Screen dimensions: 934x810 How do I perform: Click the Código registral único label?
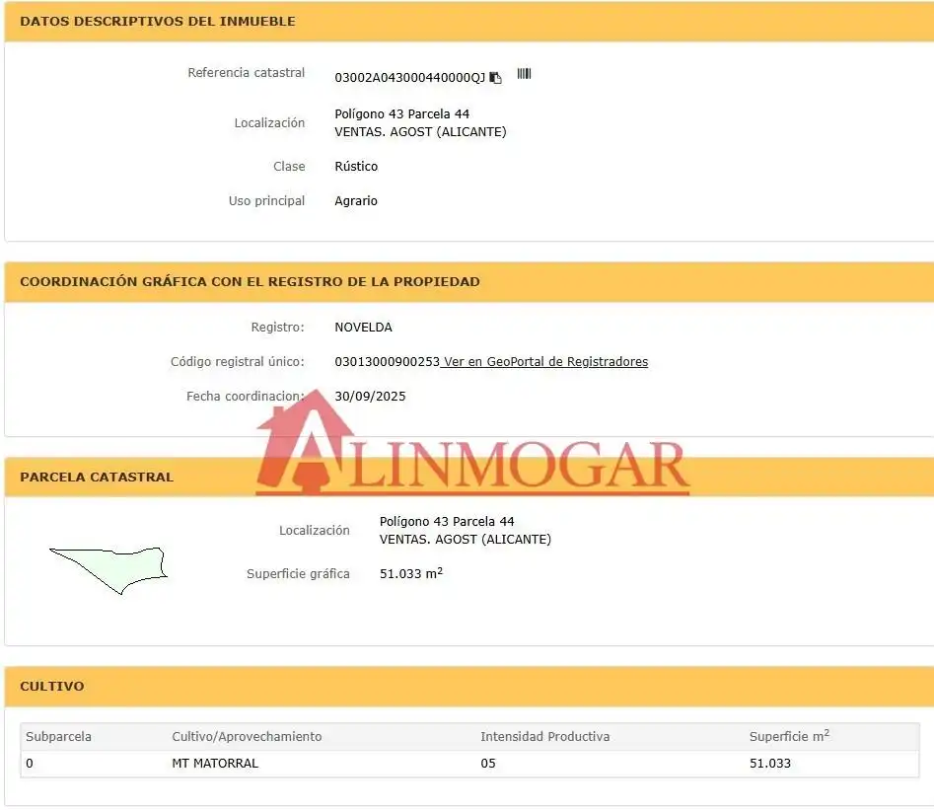(237, 362)
